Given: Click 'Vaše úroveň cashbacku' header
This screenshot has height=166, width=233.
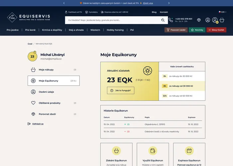Looking at the screenshot, I should coord(182,66).
